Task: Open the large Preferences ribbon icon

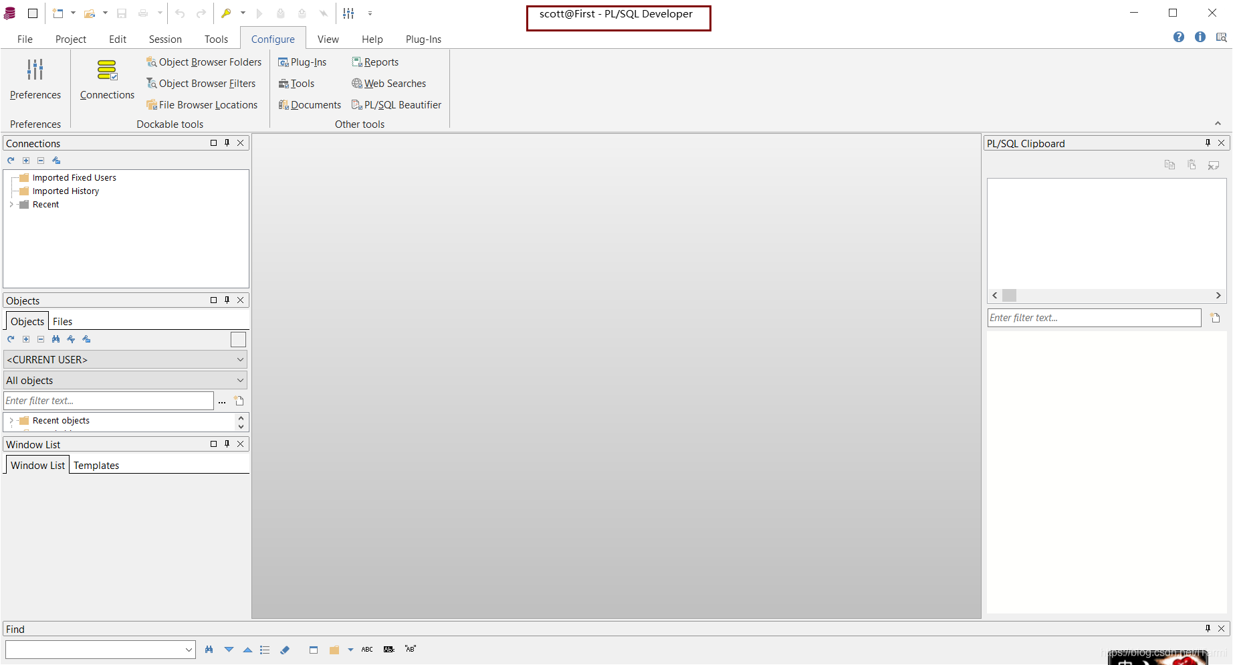Action: [35, 70]
